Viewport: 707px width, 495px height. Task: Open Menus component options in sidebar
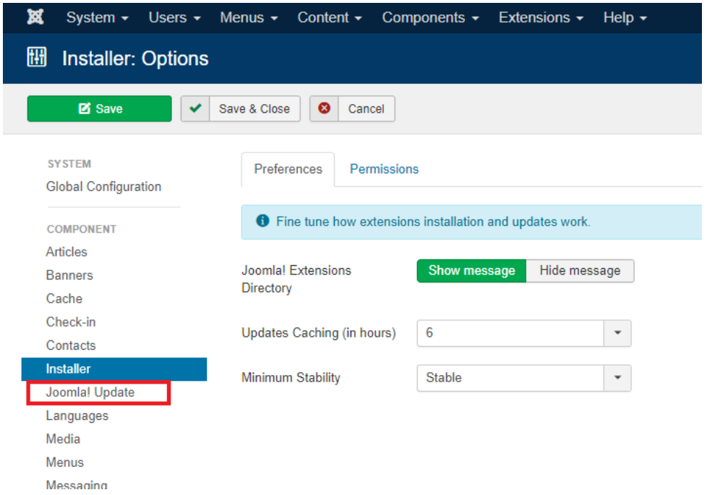tap(65, 462)
